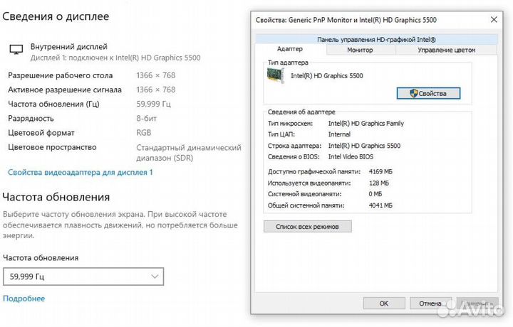Switch to the Управление цветом tab
513x327 pixels.
446,50
